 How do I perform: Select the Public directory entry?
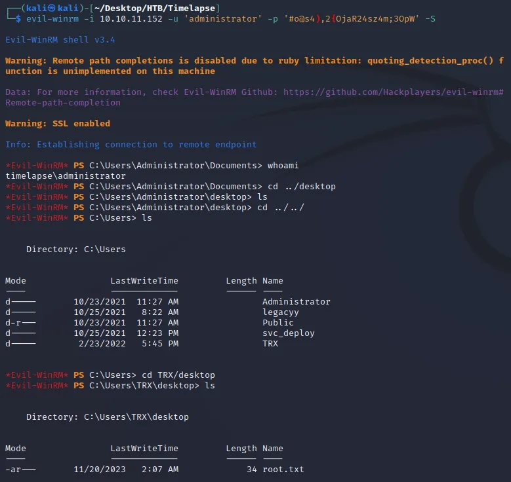pos(278,322)
